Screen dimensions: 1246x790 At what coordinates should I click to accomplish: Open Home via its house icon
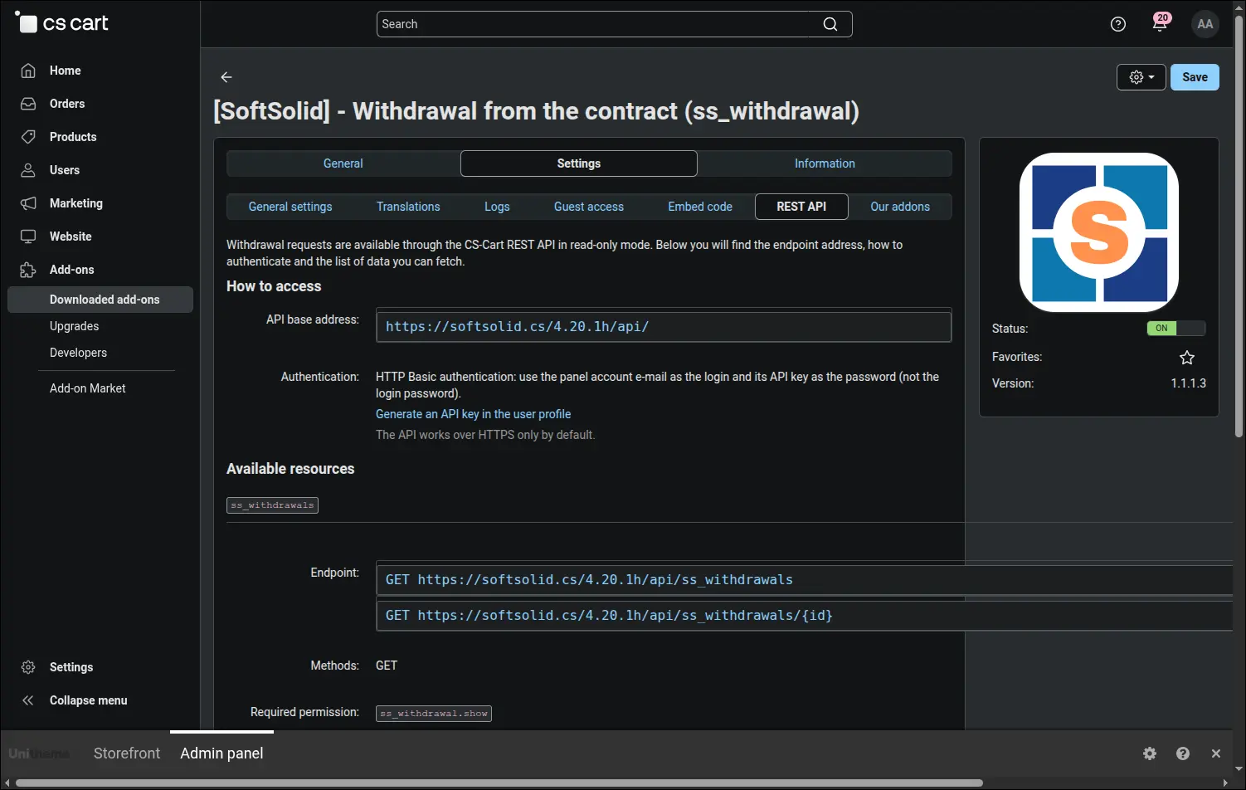click(28, 71)
